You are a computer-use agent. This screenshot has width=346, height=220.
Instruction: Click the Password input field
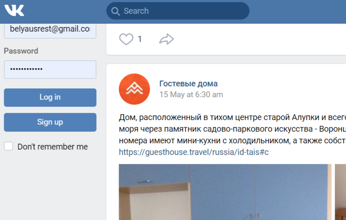50,70
